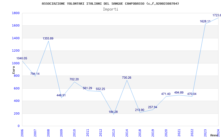Click the 2019 x-axis year label
Image resolution: width=221 pixels, height=138 pixels.
[x=153, y=133]
